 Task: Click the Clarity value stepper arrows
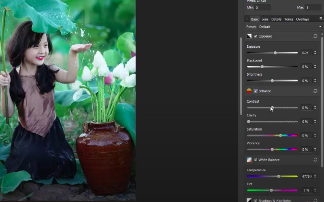pos(315,122)
